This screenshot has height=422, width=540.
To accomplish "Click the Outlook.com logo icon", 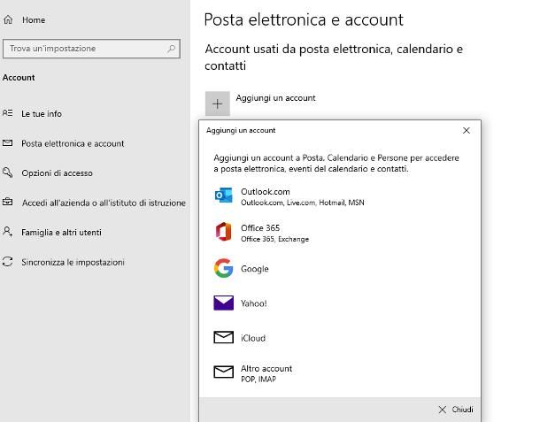I will (x=223, y=196).
